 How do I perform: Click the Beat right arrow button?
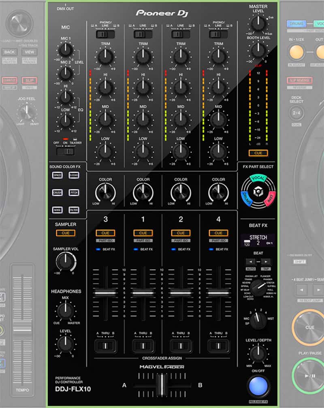[x=266, y=262]
